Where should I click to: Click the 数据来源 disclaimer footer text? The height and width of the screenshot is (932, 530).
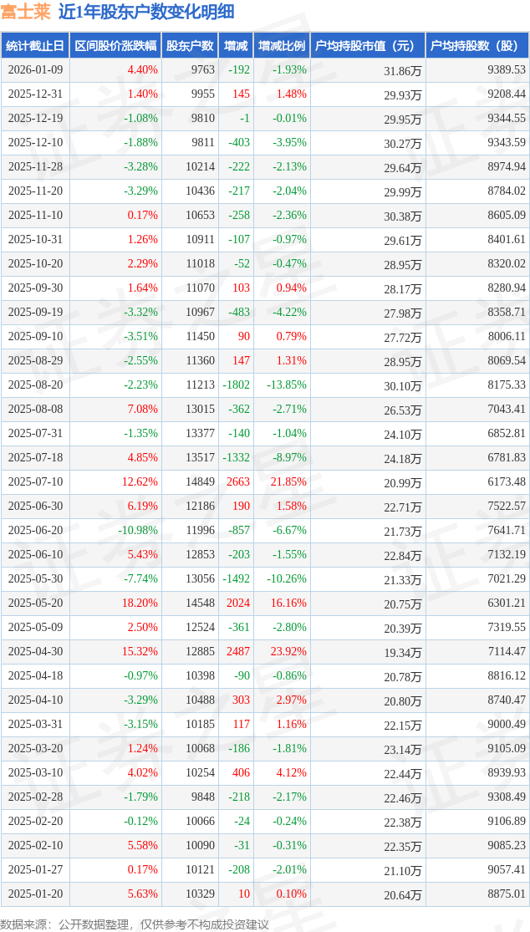click(x=135, y=924)
